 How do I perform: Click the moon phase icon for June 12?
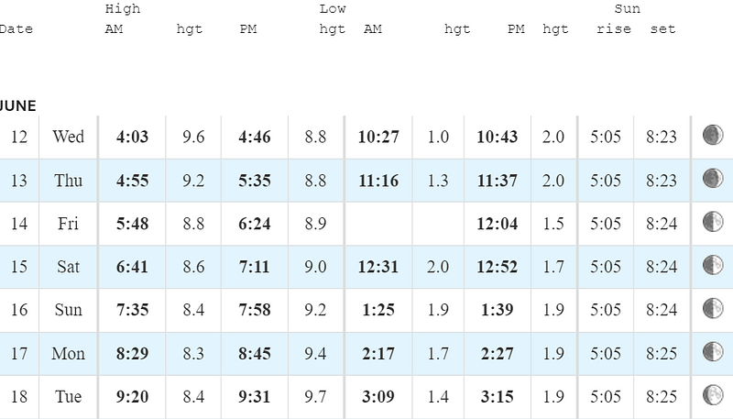713,135
